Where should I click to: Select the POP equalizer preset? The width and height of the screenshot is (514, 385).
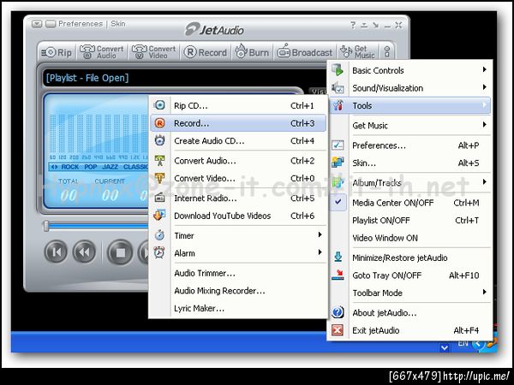pos(91,167)
